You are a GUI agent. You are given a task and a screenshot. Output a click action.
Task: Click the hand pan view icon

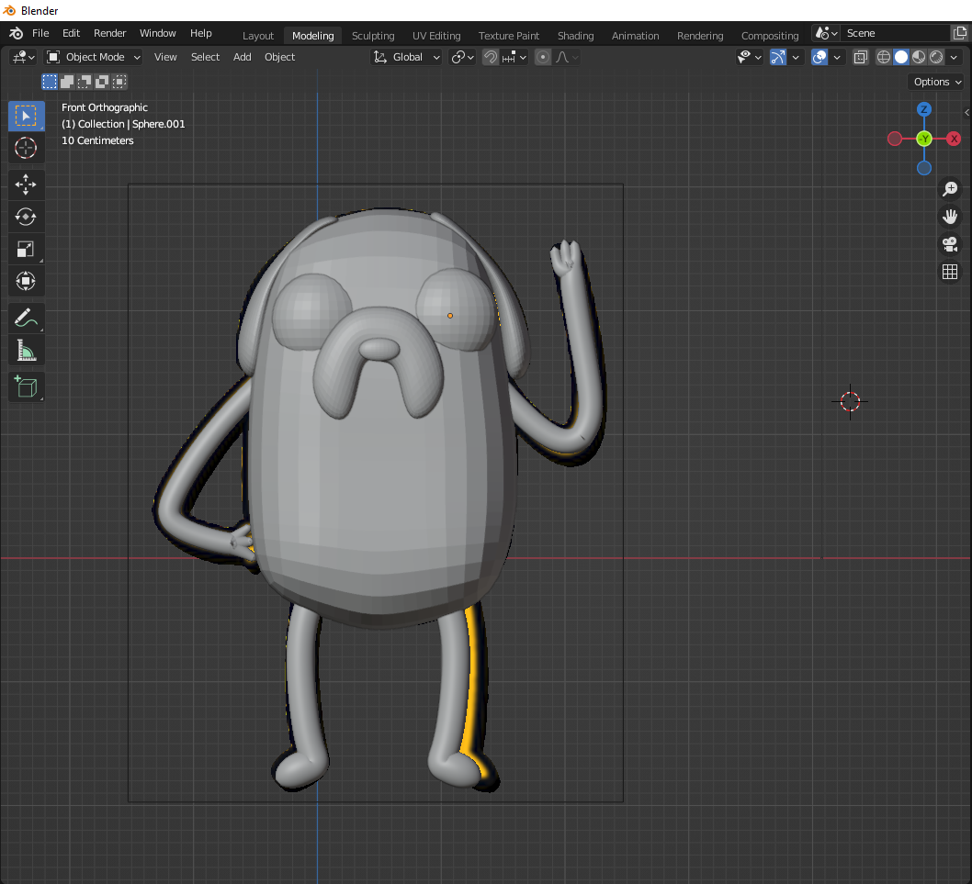950,217
